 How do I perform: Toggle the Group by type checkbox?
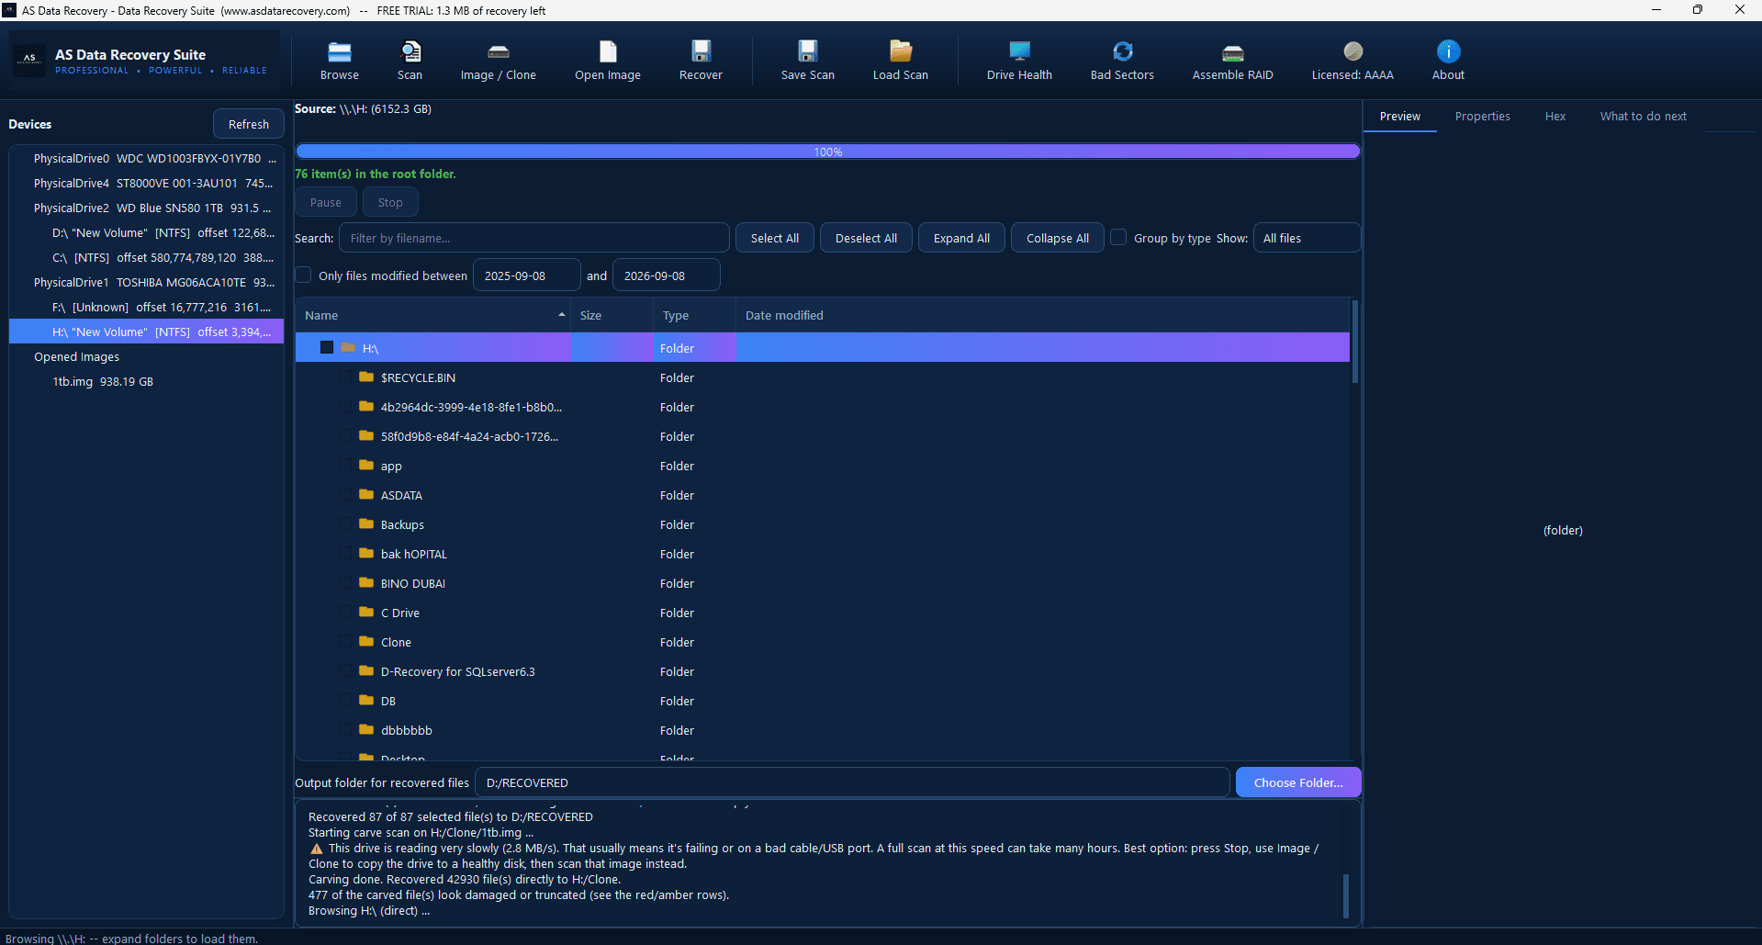[1118, 237]
